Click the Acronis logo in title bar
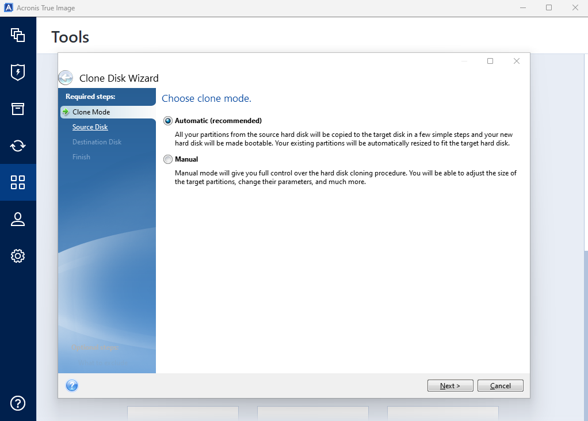 click(x=9, y=8)
